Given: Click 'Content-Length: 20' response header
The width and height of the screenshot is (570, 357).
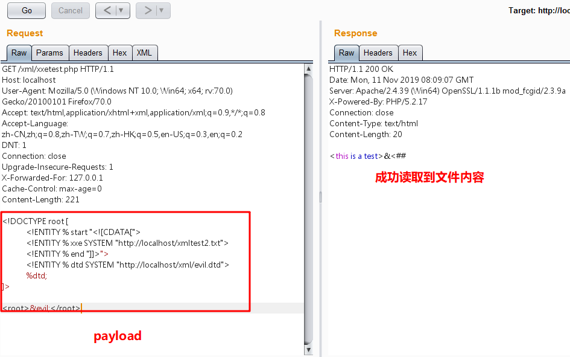Looking at the screenshot, I should point(366,135).
